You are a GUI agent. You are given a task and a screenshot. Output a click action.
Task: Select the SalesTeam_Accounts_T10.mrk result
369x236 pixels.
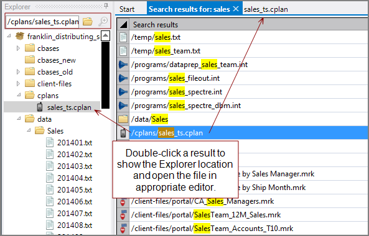tap(248, 229)
